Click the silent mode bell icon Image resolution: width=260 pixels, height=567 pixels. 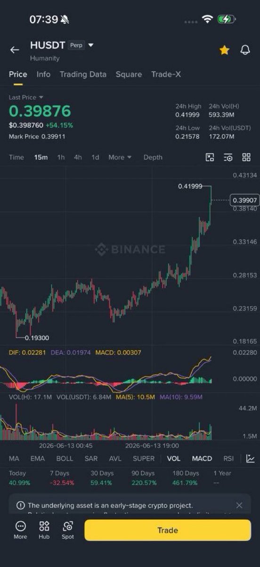click(x=65, y=19)
